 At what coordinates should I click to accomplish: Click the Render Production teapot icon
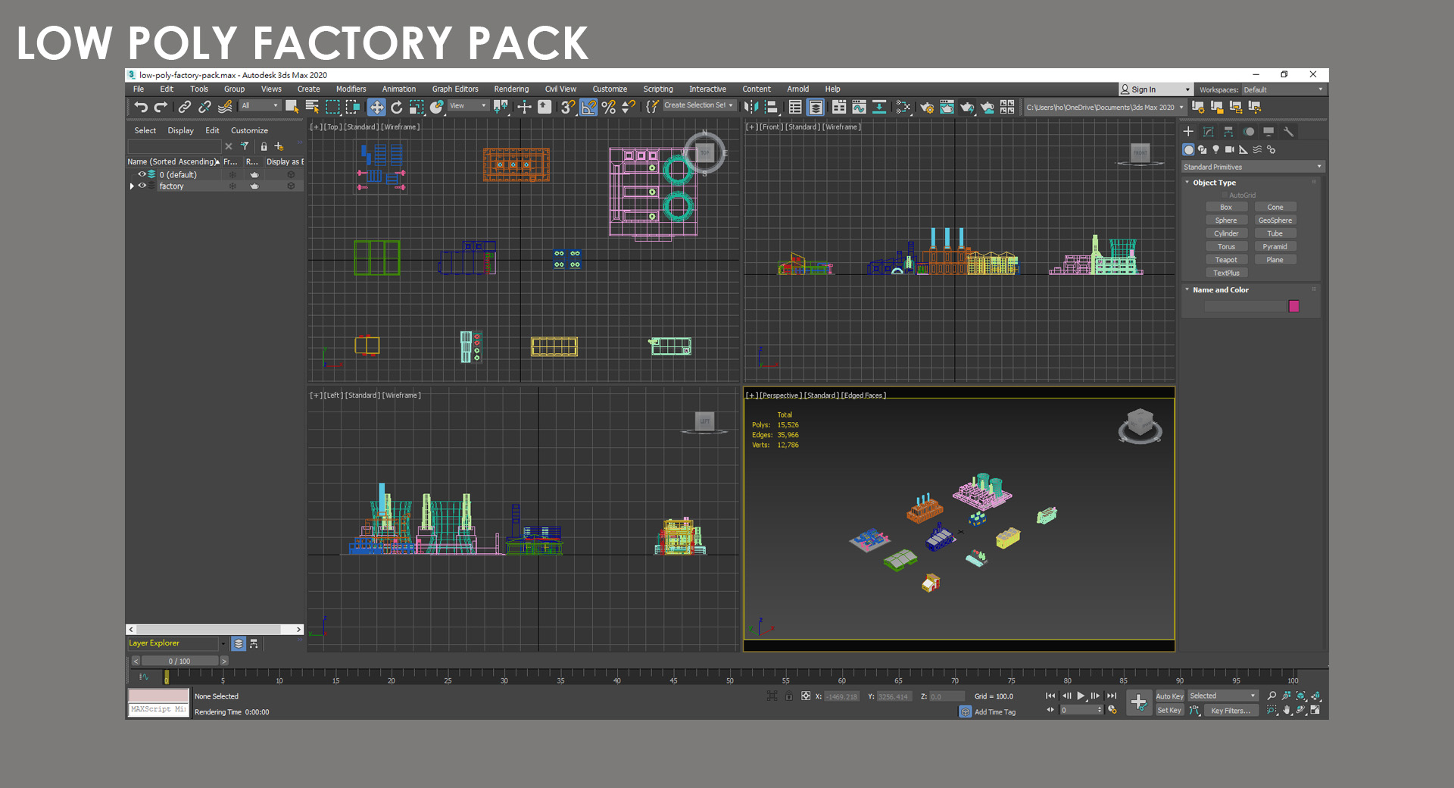(x=966, y=108)
